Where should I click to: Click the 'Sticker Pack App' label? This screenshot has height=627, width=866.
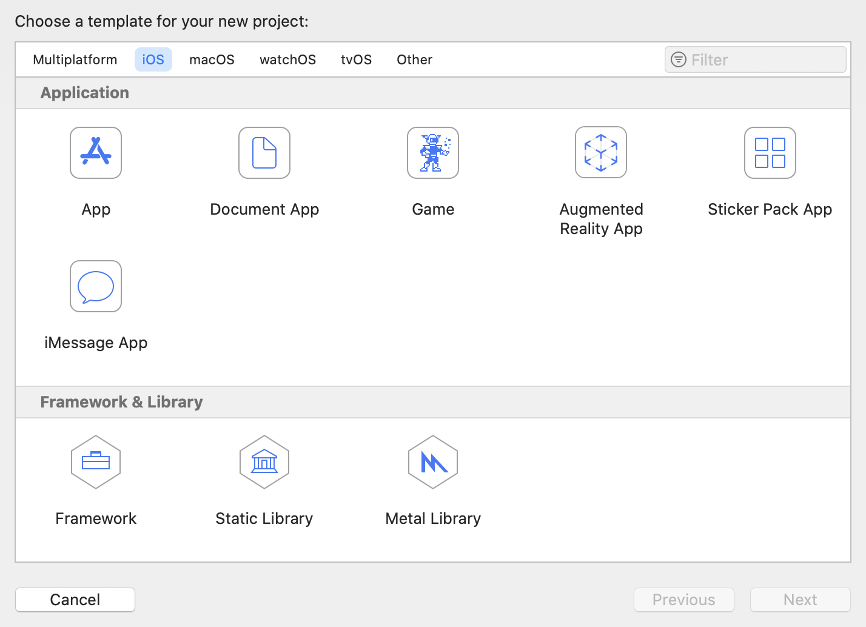click(x=770, y=210)
